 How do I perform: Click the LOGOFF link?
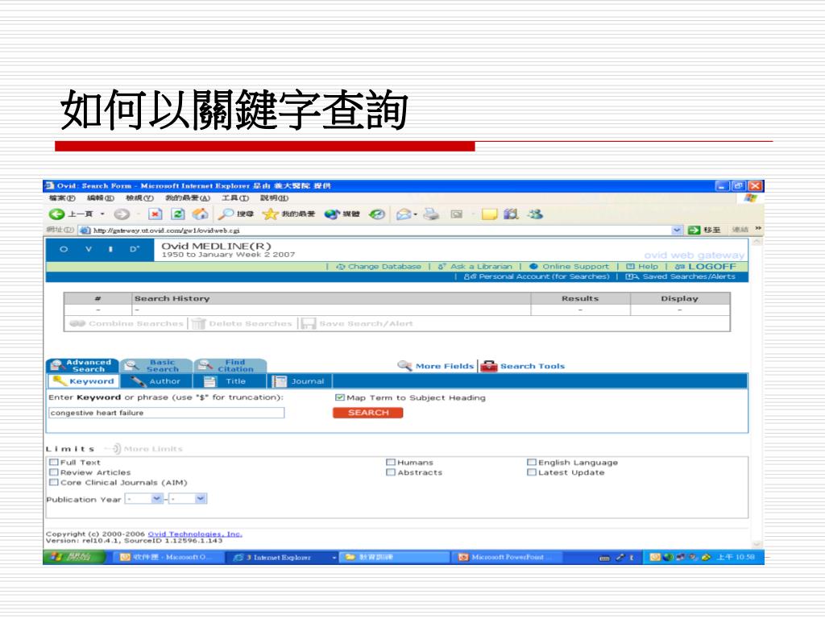point(705,266)
